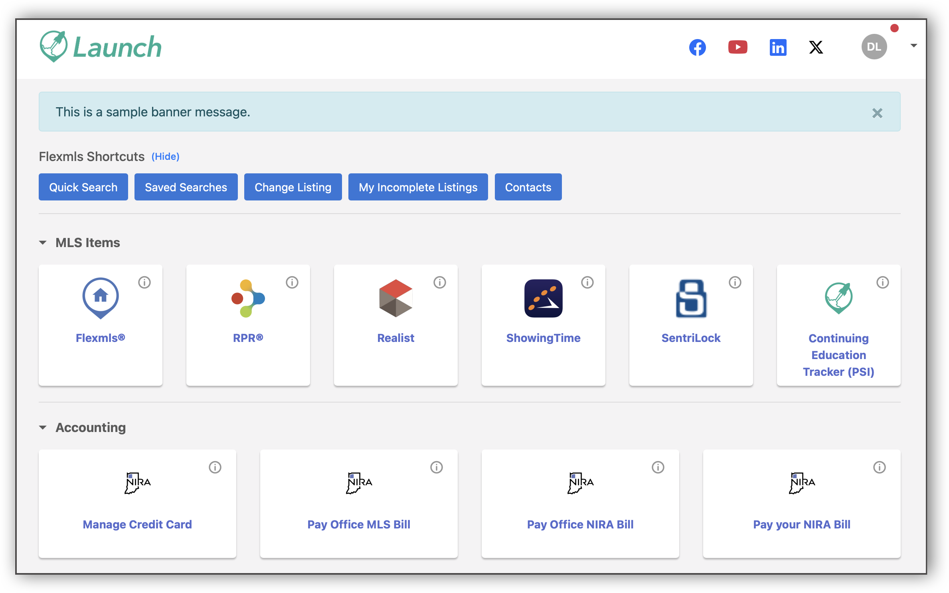Click the ShowingTime app icon
Screen dimensions: 949x593
[x=543, y=298]
